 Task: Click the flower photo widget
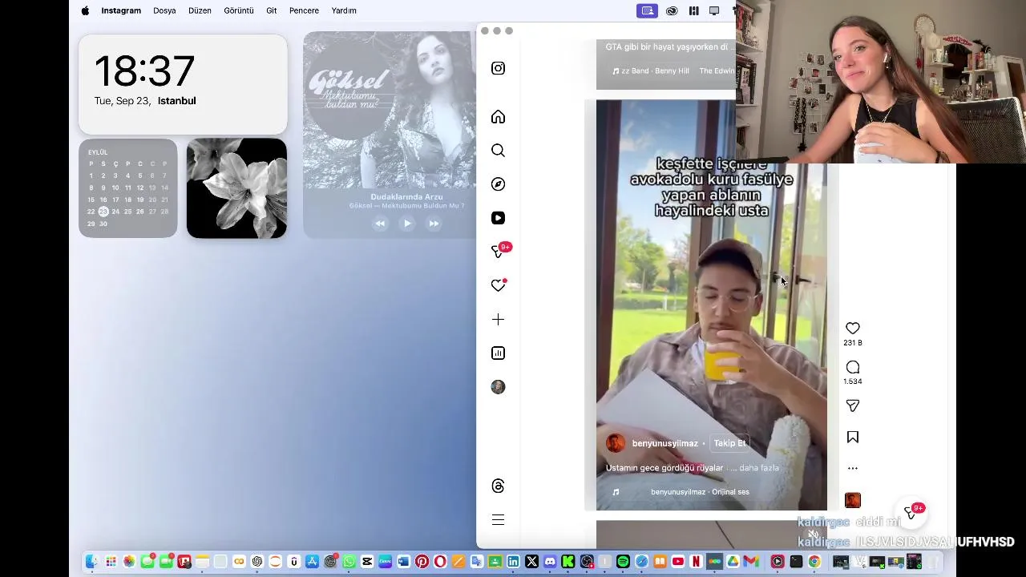pos(236,188)
